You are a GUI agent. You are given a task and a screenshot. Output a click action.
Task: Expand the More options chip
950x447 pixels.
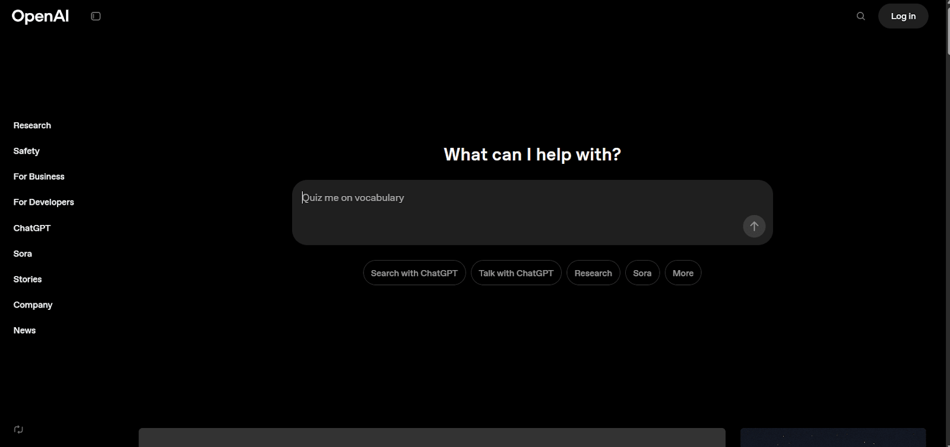point(683,273)
